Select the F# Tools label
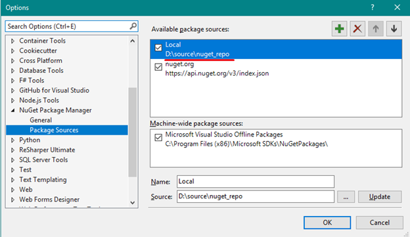The height and width of the screenshot is (237, 410). click(32, 81)
